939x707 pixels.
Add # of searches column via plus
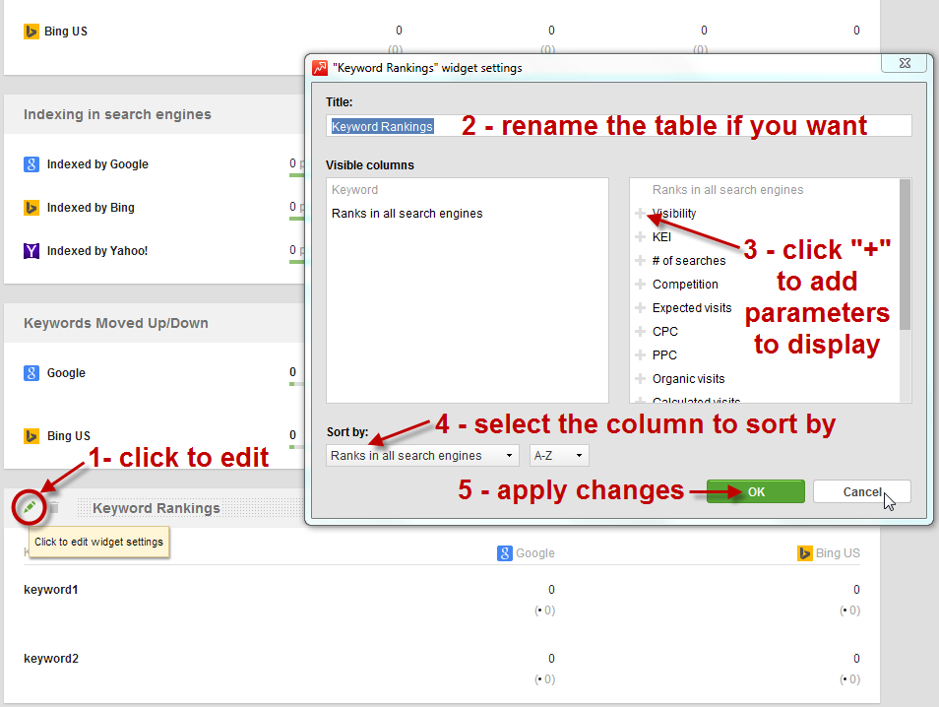[640, 260]
